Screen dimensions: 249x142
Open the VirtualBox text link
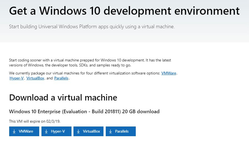[35, 78]
